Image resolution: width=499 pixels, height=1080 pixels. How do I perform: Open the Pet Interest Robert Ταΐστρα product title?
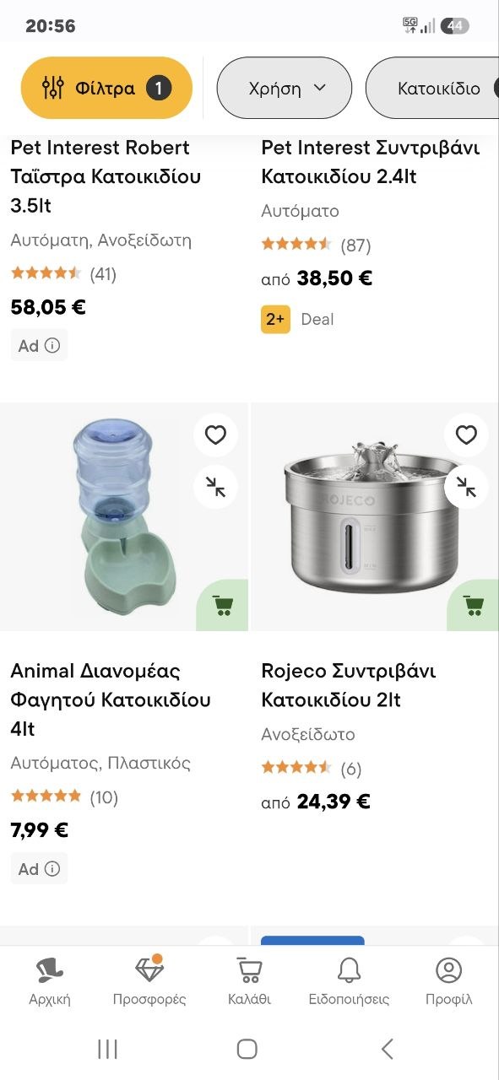106,176
